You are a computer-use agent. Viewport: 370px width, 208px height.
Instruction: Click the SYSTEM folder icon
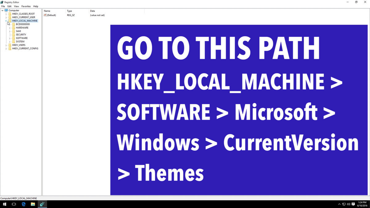click(x=14, y=42)
